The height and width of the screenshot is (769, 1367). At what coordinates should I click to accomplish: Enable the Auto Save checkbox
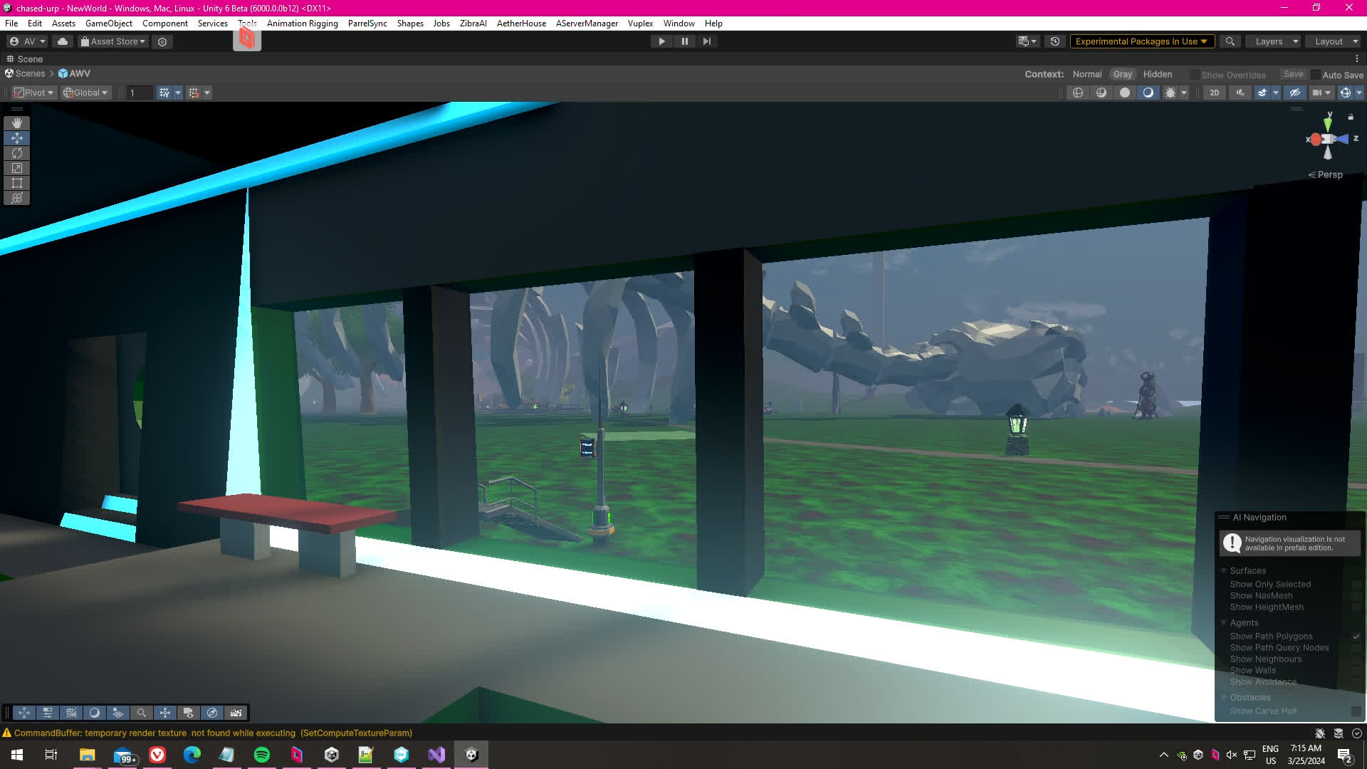(x=1316, y=75)
